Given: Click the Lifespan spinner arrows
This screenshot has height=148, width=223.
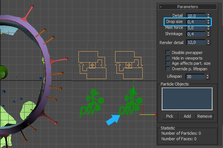Looking at the screenshot, I should [209, 77].
